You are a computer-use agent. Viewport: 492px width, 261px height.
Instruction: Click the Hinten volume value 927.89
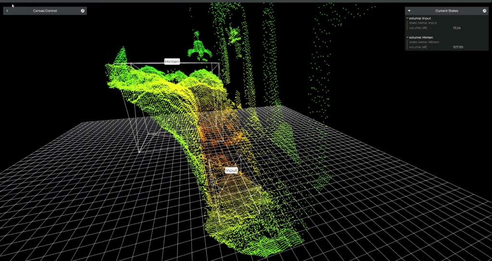point(457,47)
